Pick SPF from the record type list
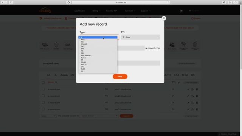The width and height of the screenshot is (242, 136). click(x=98, y=49)
